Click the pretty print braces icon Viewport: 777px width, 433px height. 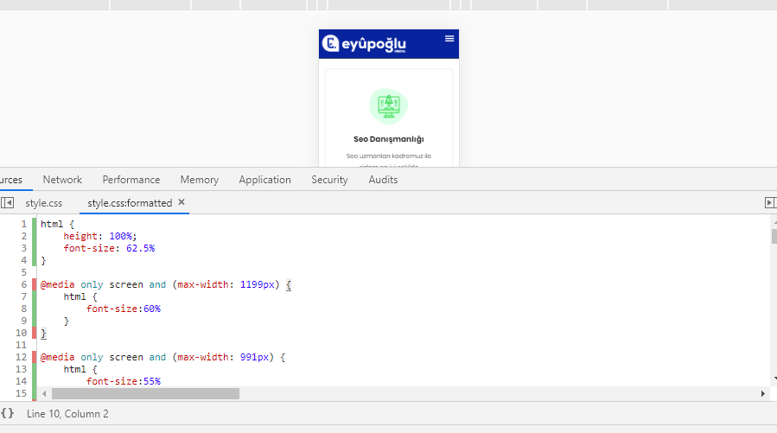[8, 413]
